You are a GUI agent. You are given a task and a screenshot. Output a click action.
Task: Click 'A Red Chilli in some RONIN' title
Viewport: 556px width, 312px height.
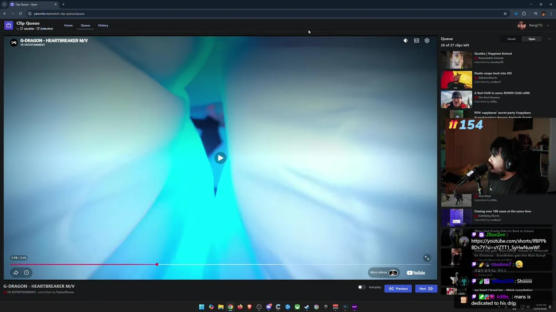(x=502, y=93)
